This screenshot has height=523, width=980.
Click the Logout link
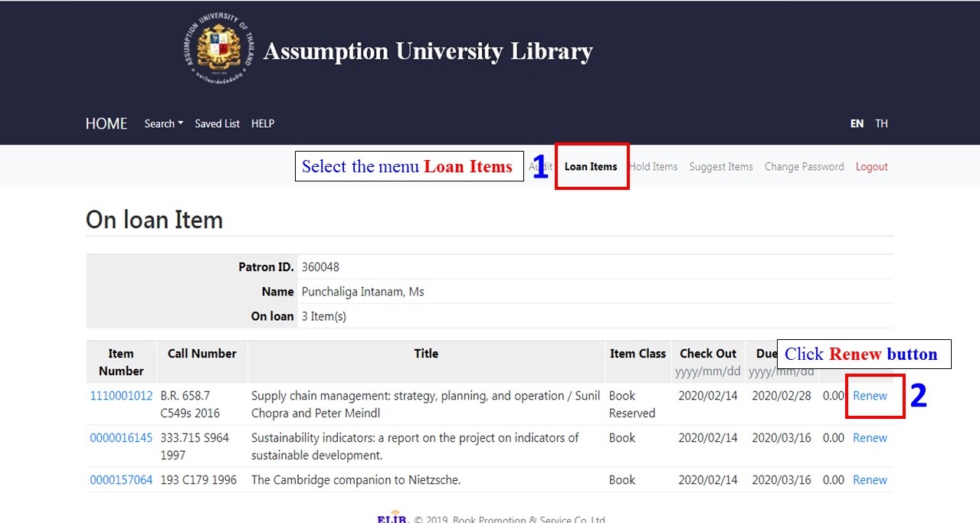(x=872, y=166)
